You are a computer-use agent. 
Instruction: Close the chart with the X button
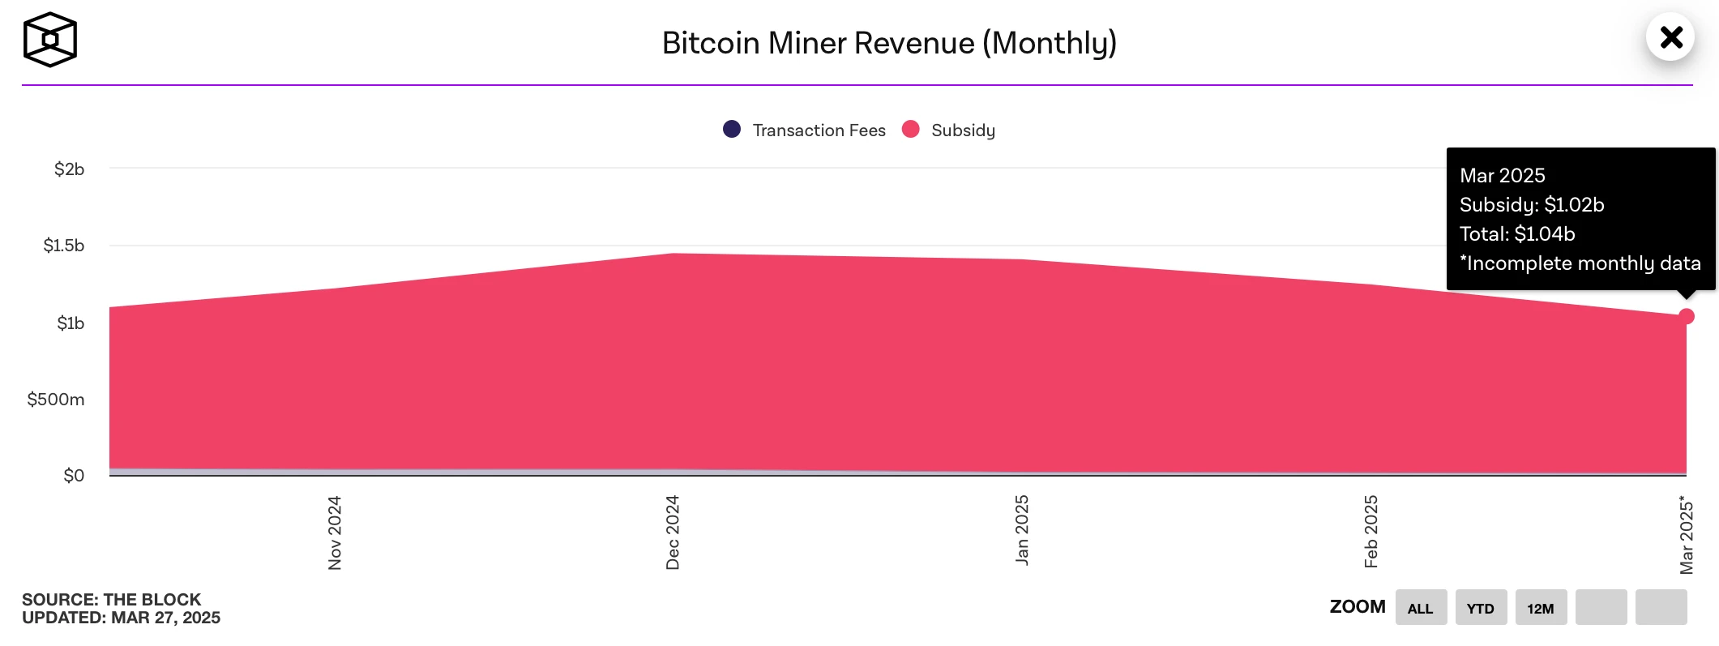point(1670,37)
